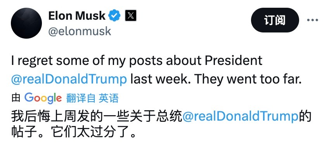Open @realDonaldTrump mention in the Chinese translation

click(x=241, y=117)
